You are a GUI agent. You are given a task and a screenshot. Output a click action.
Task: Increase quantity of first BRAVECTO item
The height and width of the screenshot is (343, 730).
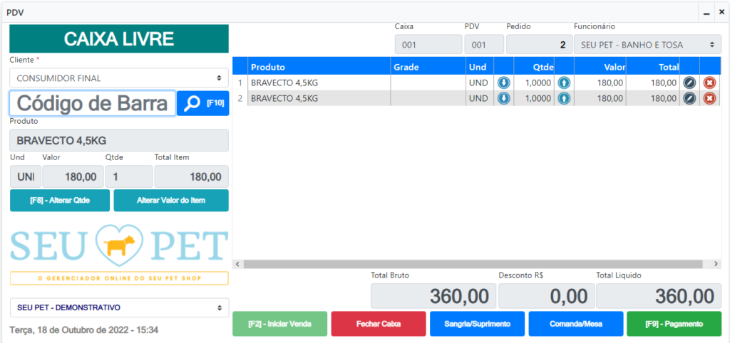(564, 83)
